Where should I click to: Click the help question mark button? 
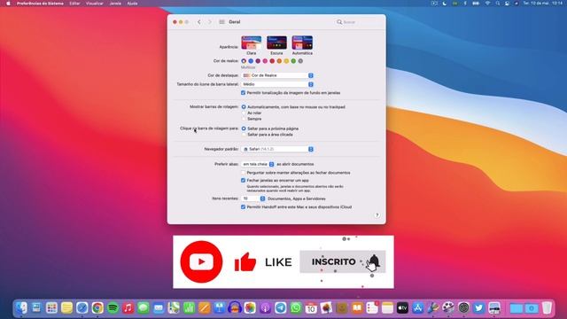click(377, 215)
